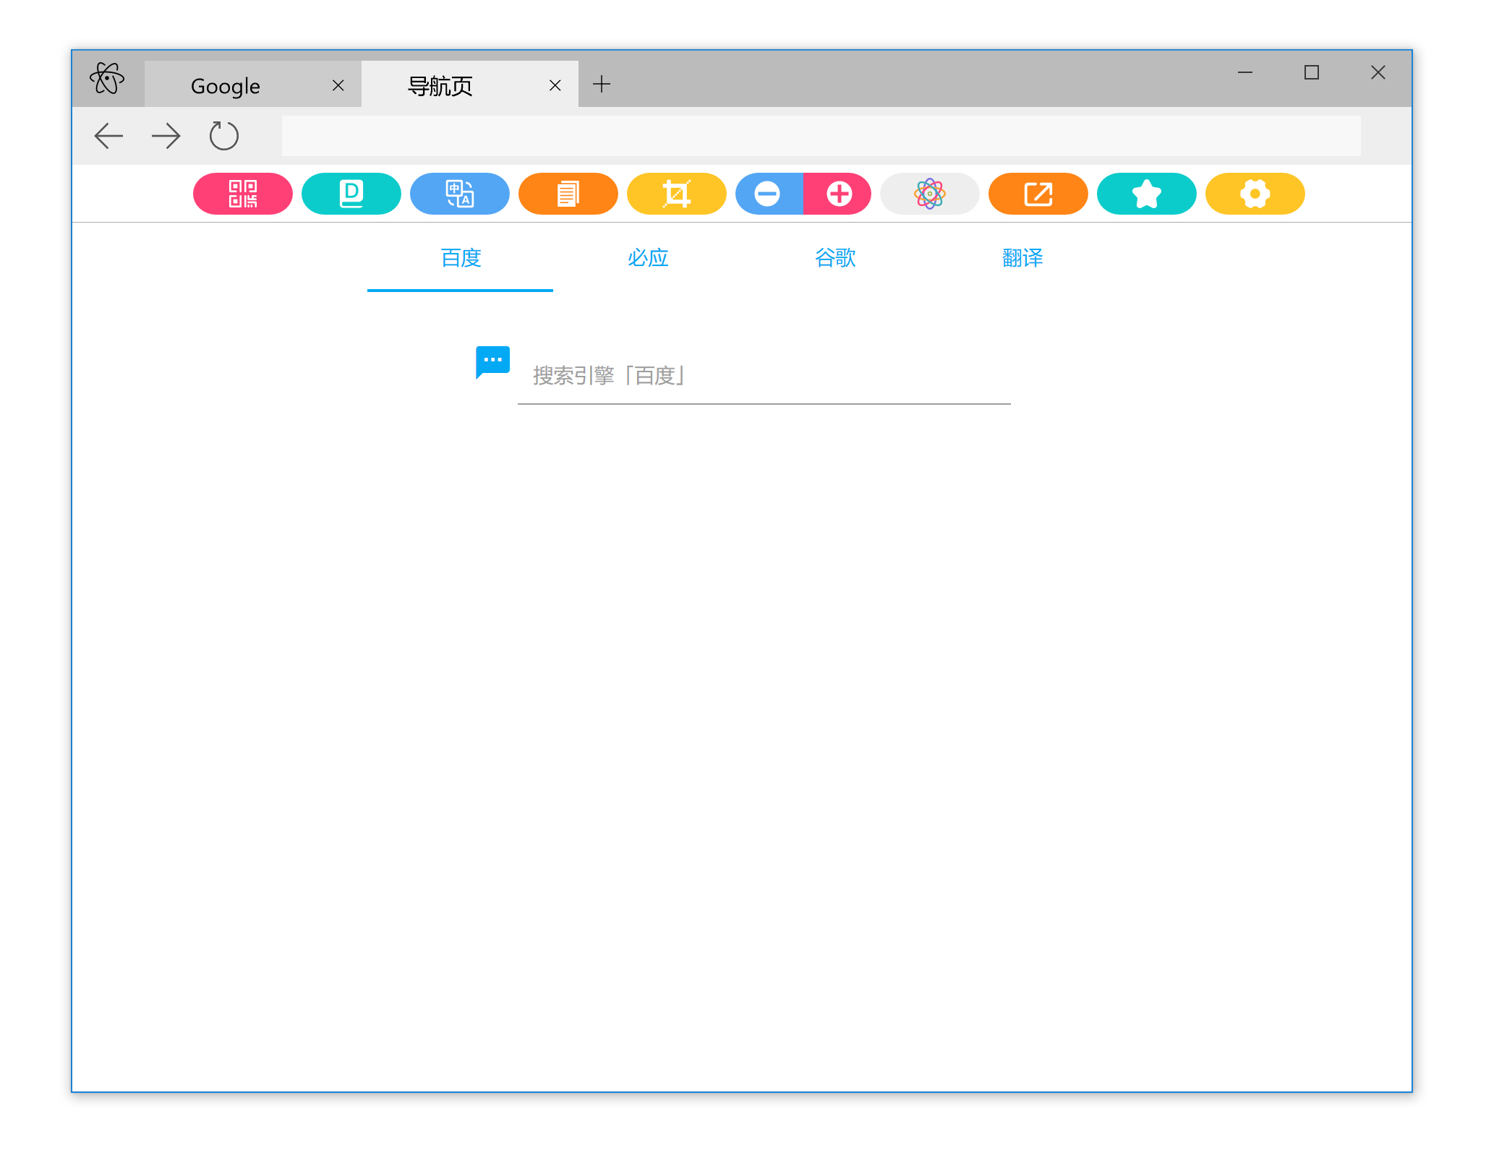The width and height of the screenshot is (1486, 1163).
Task: Click the pink zoom in plus button
Action: tap(838, 194)
